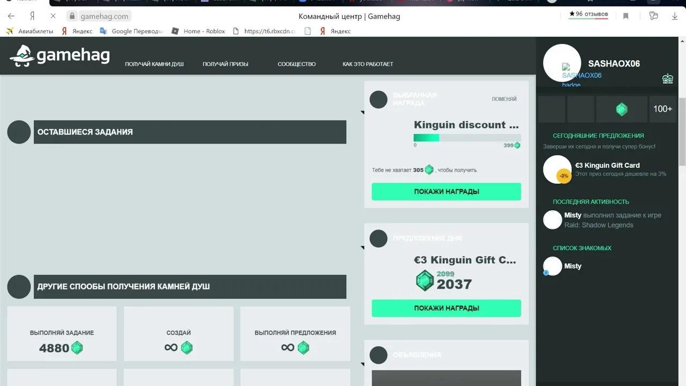Open the t6.rbxcdn bookmark
Viewport: 686px width, 386px height.
click(264, 31)
